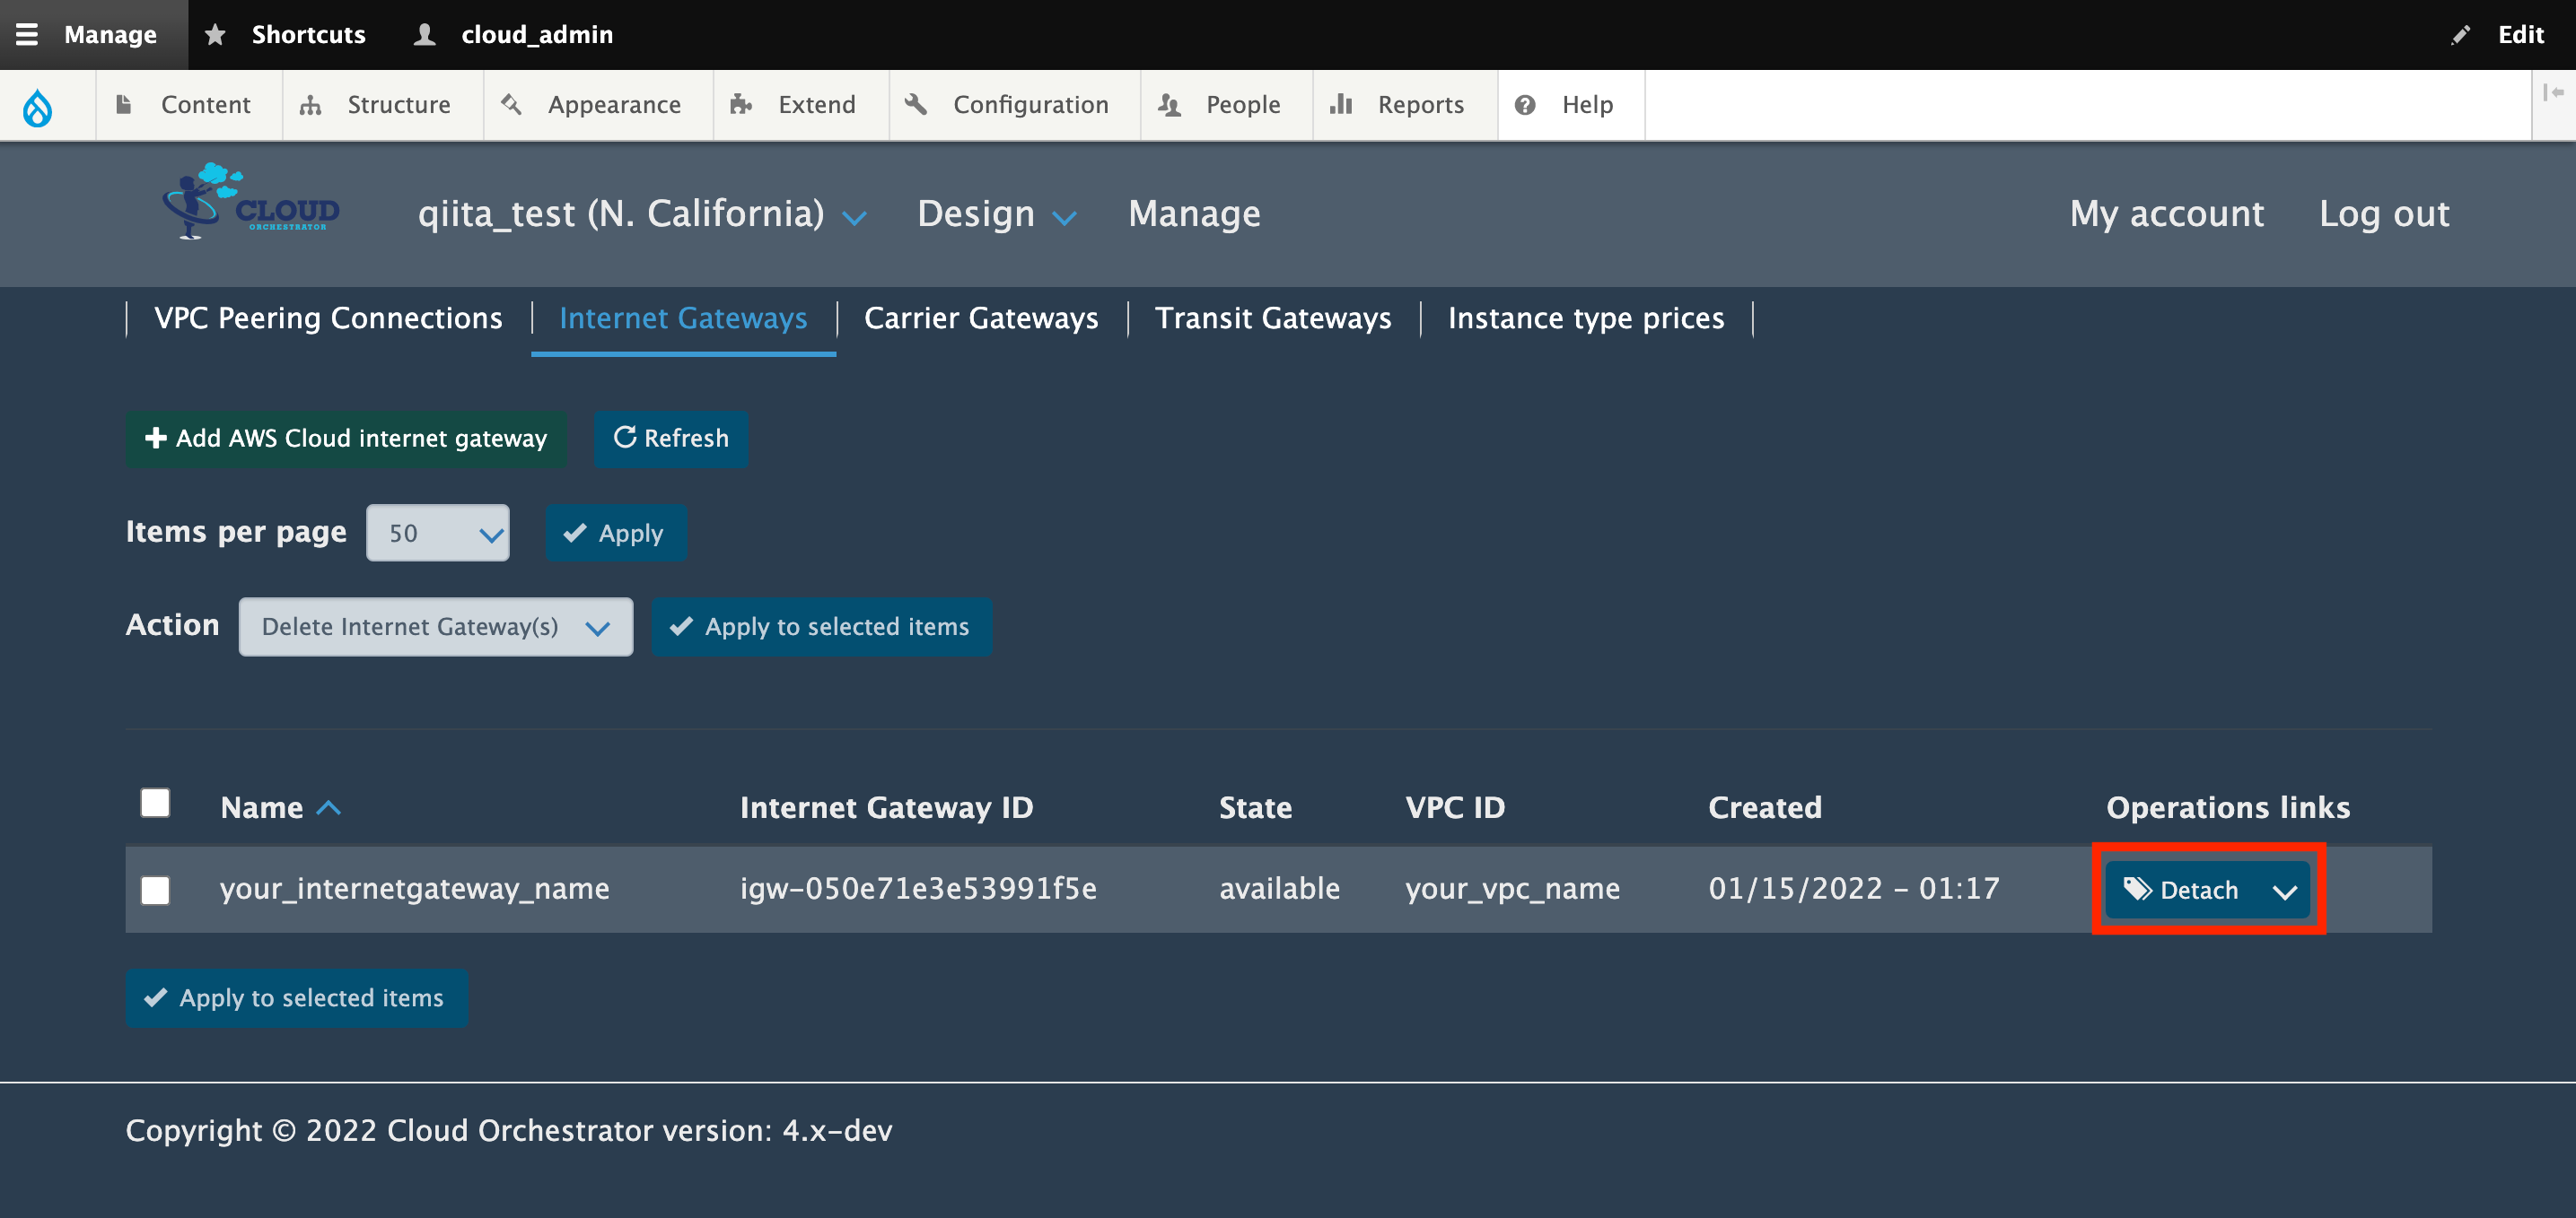Toggle the select-all header checkbox

155,803
